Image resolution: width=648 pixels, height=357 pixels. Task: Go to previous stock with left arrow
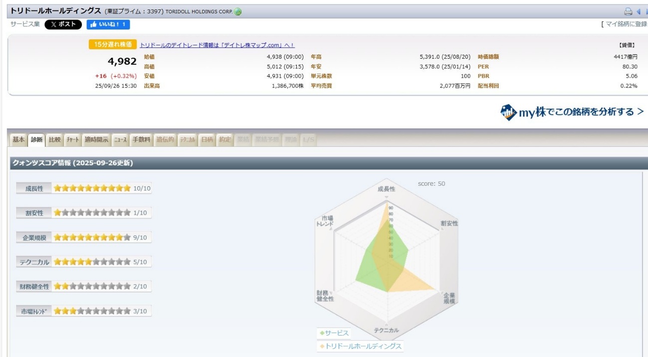click(x=638, y=11)
